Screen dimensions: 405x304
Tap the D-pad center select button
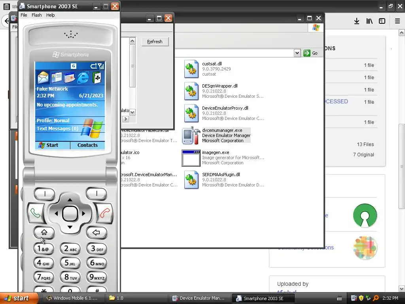tap(70, 213)
